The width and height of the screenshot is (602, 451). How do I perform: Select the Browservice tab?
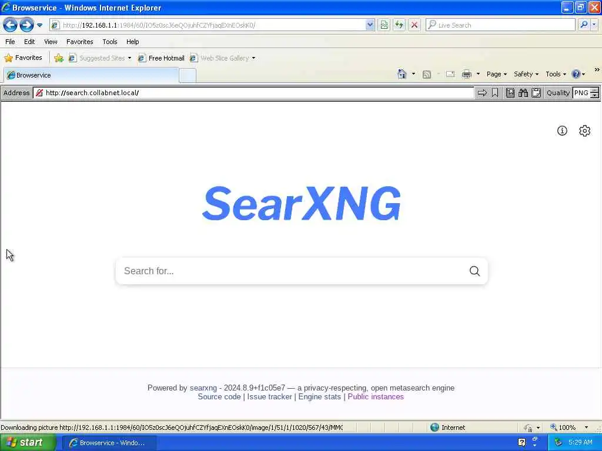point(91,75)
